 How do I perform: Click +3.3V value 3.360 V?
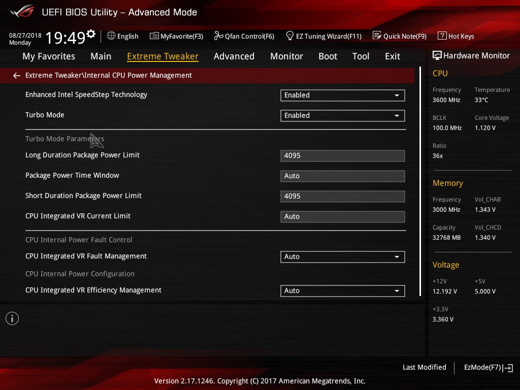(443, 319)
